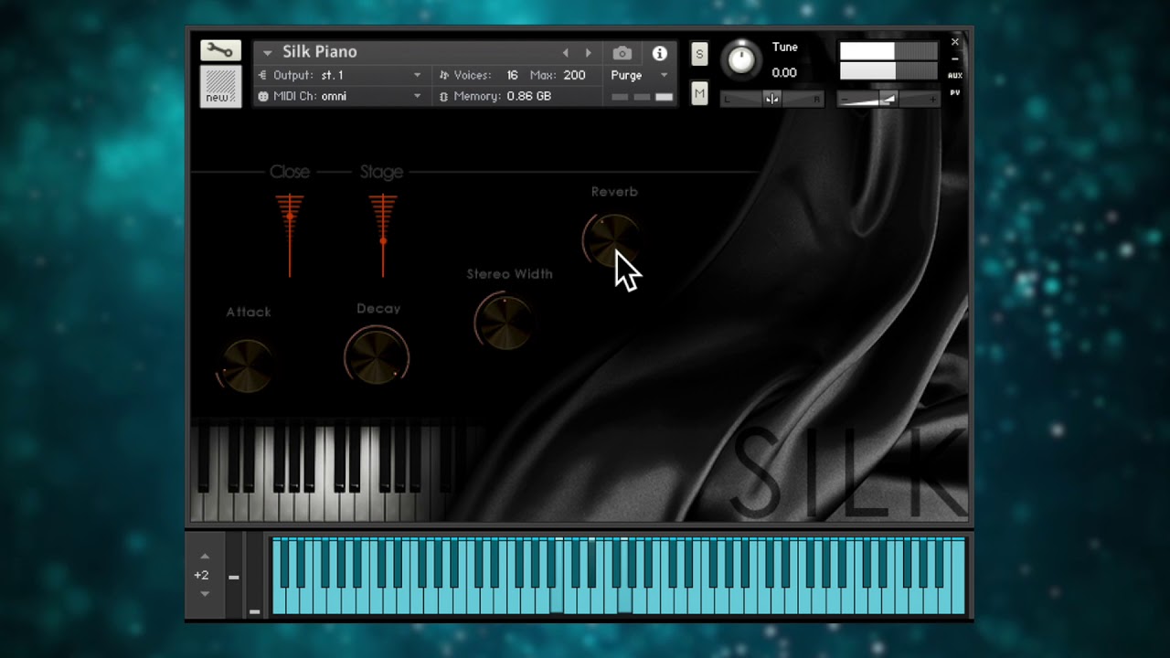Screen dimensions: 1170x658
Task: Toggle the AUX sends panel
Action: click(955, 75)
